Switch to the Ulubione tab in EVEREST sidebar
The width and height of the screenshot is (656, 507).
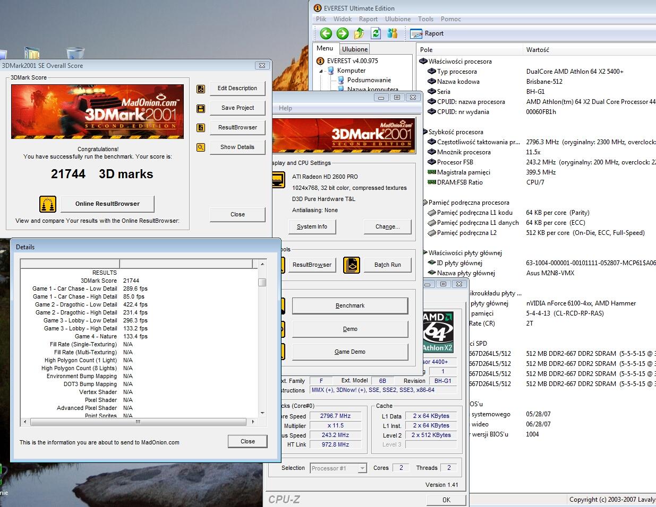coord(355,49)
